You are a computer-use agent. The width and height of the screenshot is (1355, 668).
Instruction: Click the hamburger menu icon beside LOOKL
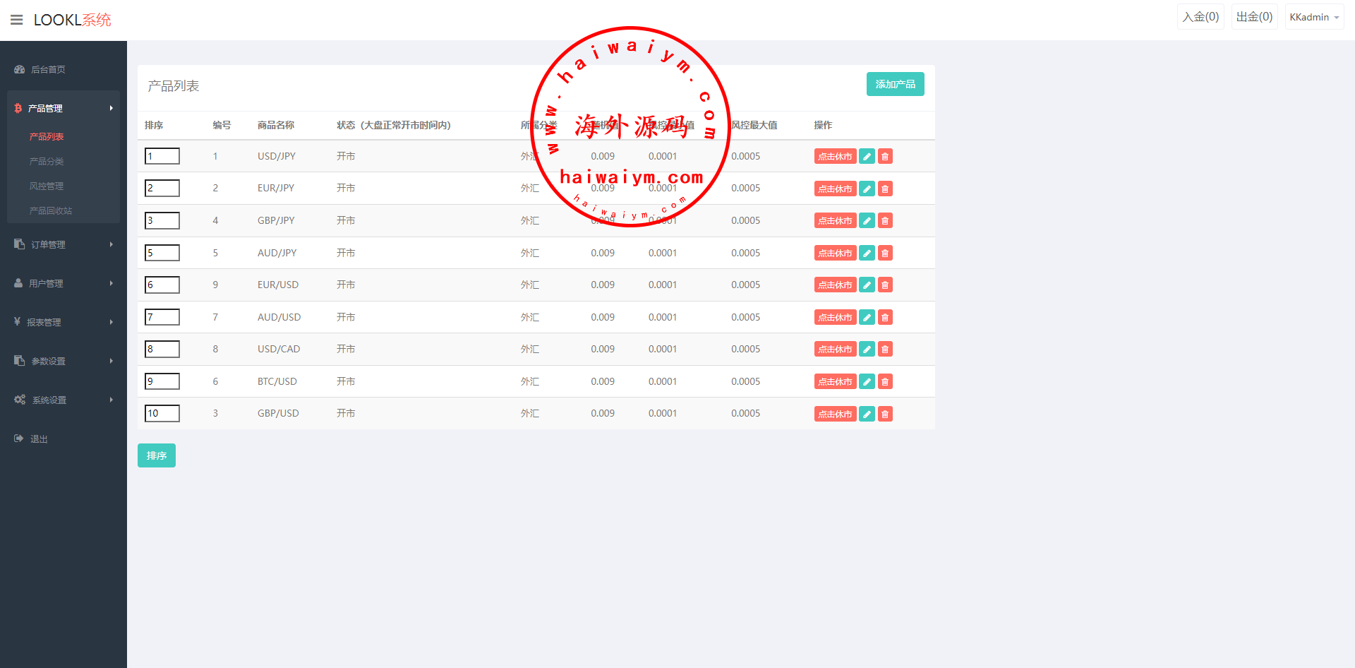click(16, 20)
